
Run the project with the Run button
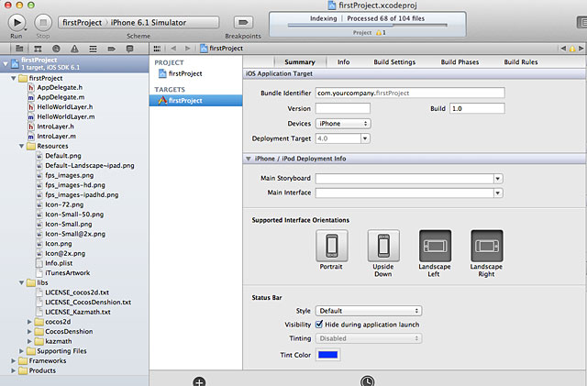tap(17, 23)
